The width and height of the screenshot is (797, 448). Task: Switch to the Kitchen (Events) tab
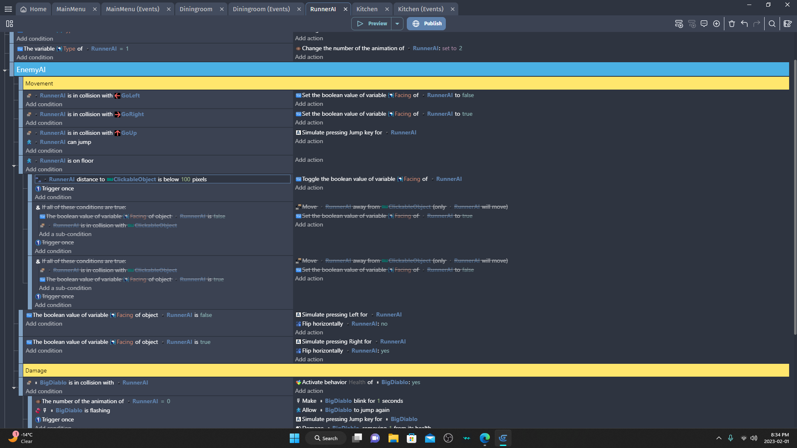(x=421, y=9)
